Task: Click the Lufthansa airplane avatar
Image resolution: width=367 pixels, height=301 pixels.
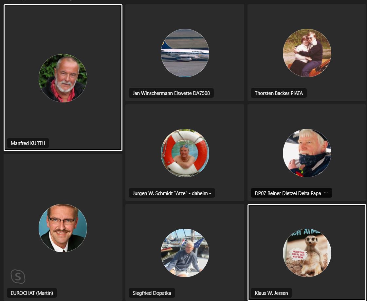Action: coord(185,53)
